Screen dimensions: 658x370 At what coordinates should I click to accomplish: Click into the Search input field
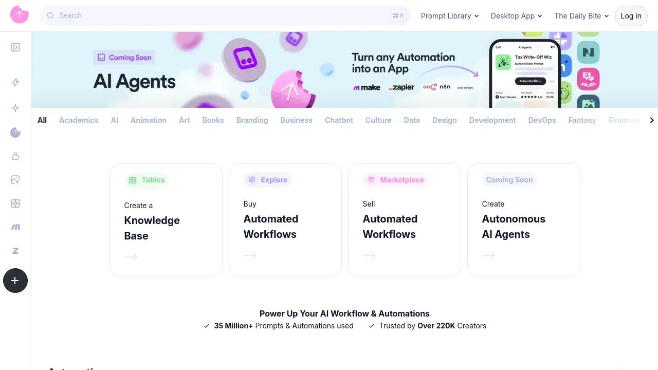tap(221, 15)
